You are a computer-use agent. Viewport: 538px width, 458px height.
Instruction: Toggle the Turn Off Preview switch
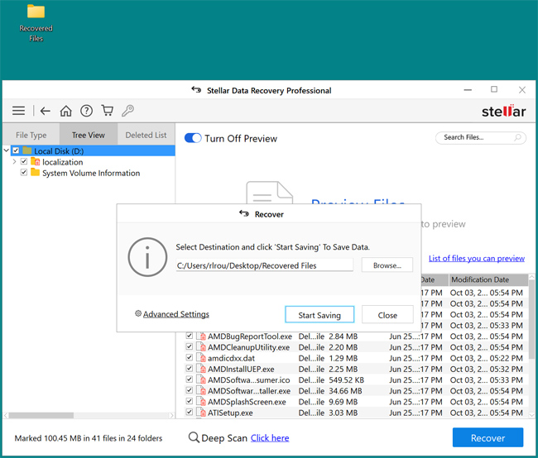click(x=193, y=138)
